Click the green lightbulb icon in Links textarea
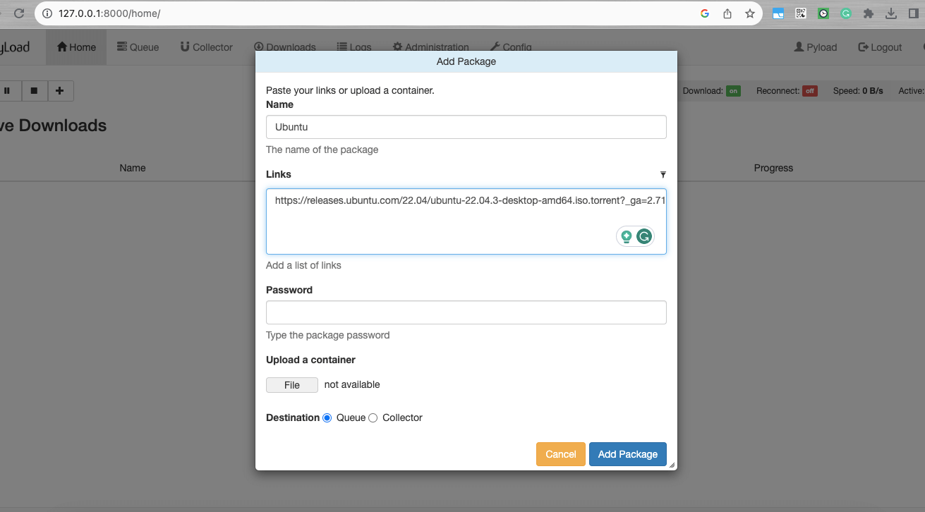Screen dimensions: 925x512 point(626,237)
